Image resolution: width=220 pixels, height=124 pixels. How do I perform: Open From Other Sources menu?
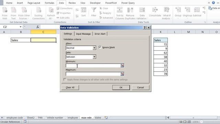(24, 13)
